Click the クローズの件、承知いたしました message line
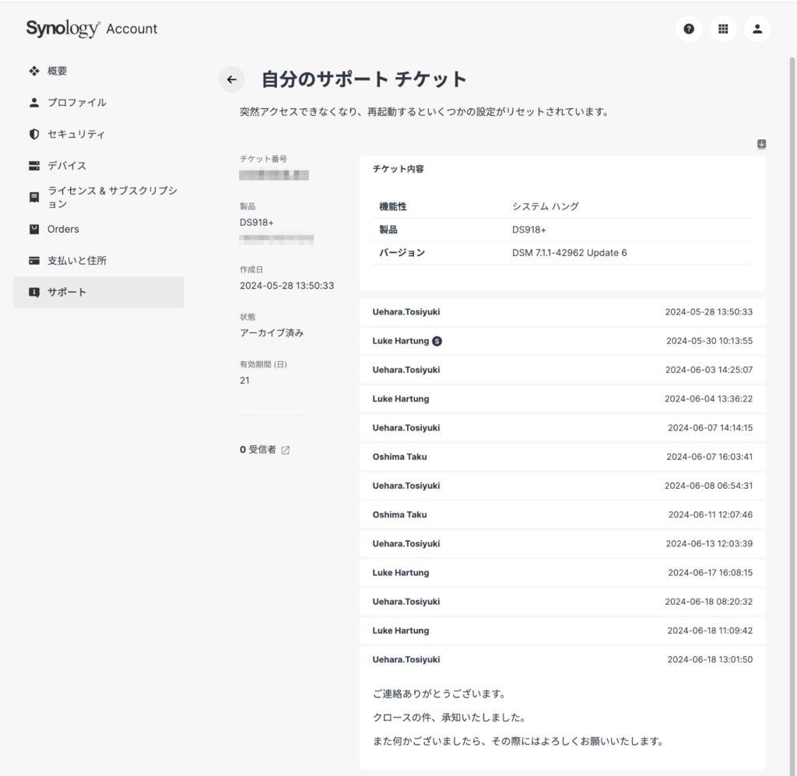 click(449, 718)
